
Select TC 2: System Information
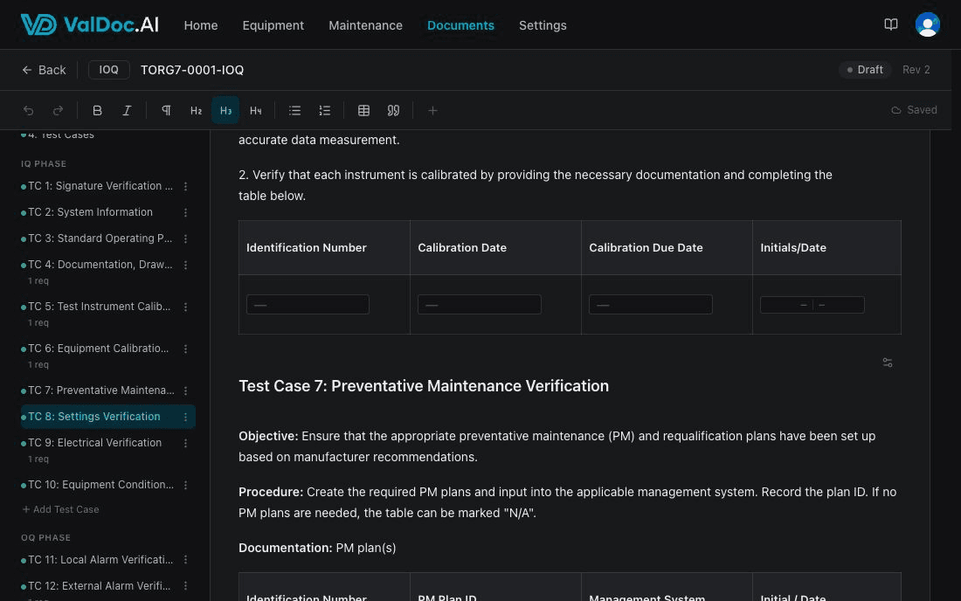tap(90, 212)
